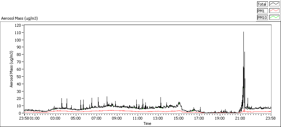Click the 60 y-axis tick value

[19, 69]
